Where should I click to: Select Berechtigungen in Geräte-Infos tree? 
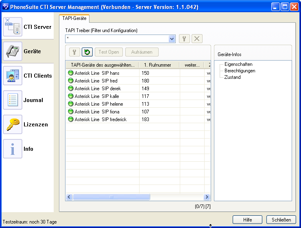coord(240,71)
